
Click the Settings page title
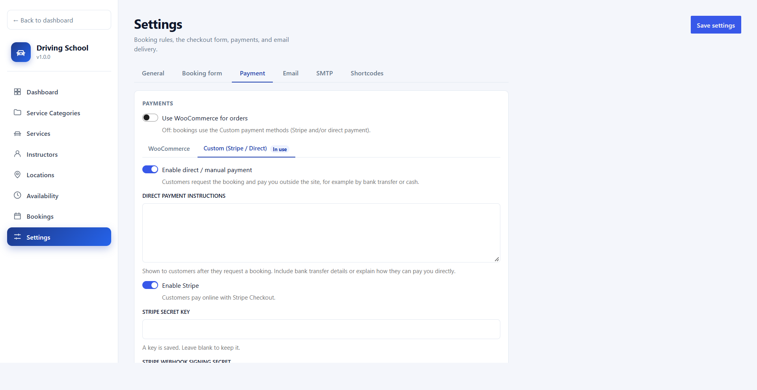click(158, 24)
